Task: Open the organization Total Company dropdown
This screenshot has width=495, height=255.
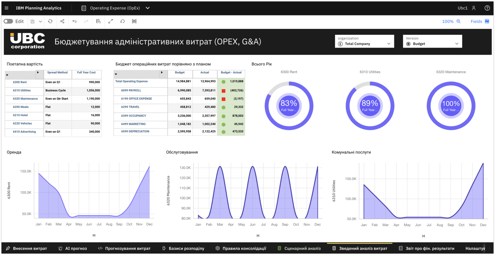Action: coord(364,41)
